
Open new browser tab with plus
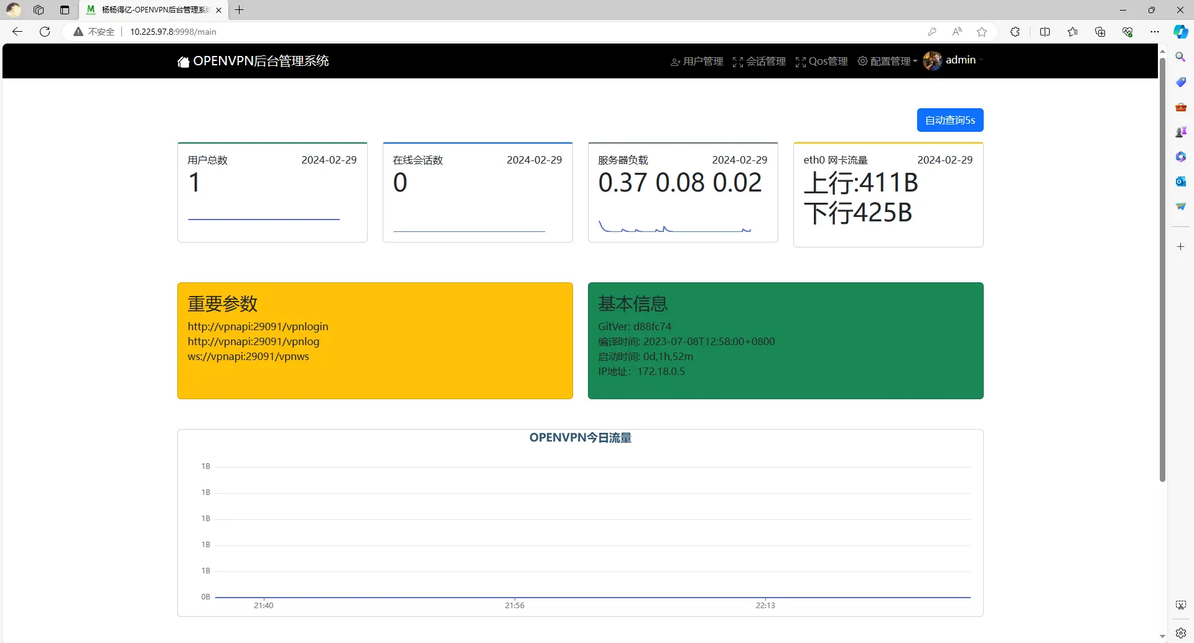coord(239,9)
